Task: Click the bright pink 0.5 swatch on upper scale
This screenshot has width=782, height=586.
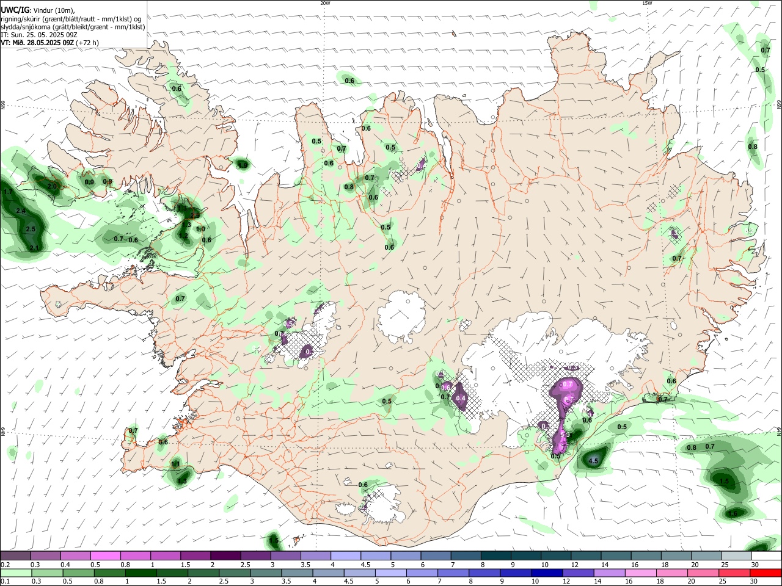Action: pos(105,555)
